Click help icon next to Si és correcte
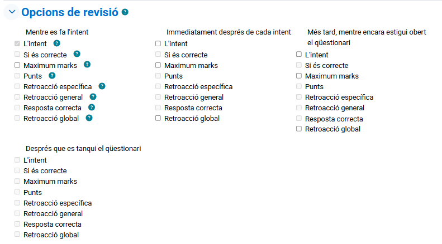Viewport: 442px width, 244px height. tap(77, 54)
